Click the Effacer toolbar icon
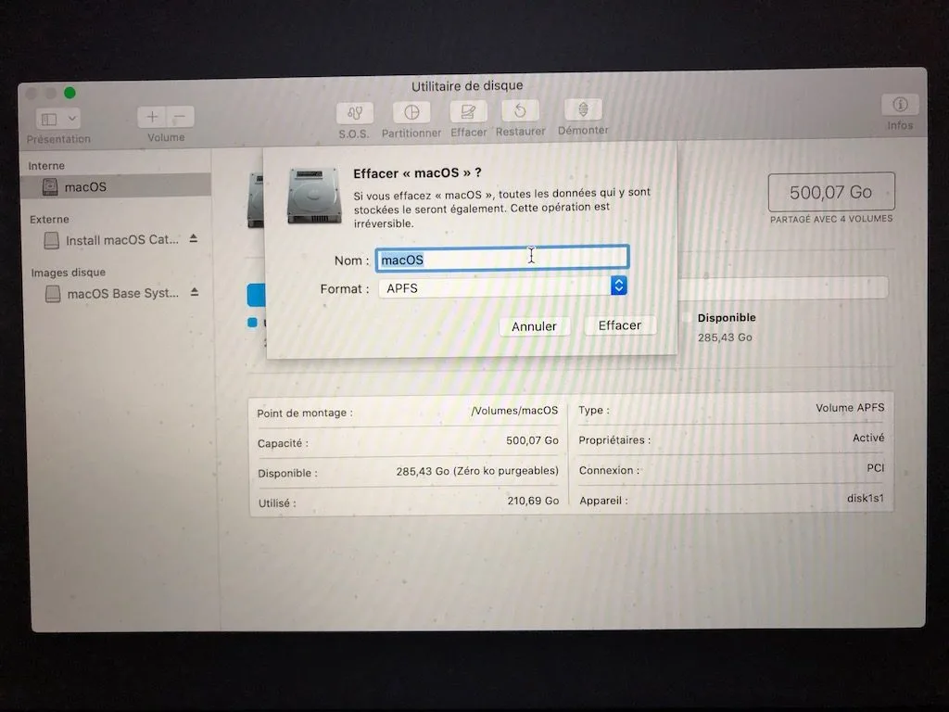This screenshot has width=949, height=712. 468,111
